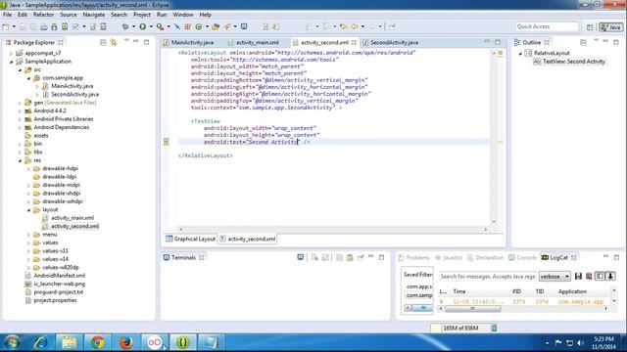Run Android Lint check icon
Screen dimensions: 627x352
[x=75, y=26]
